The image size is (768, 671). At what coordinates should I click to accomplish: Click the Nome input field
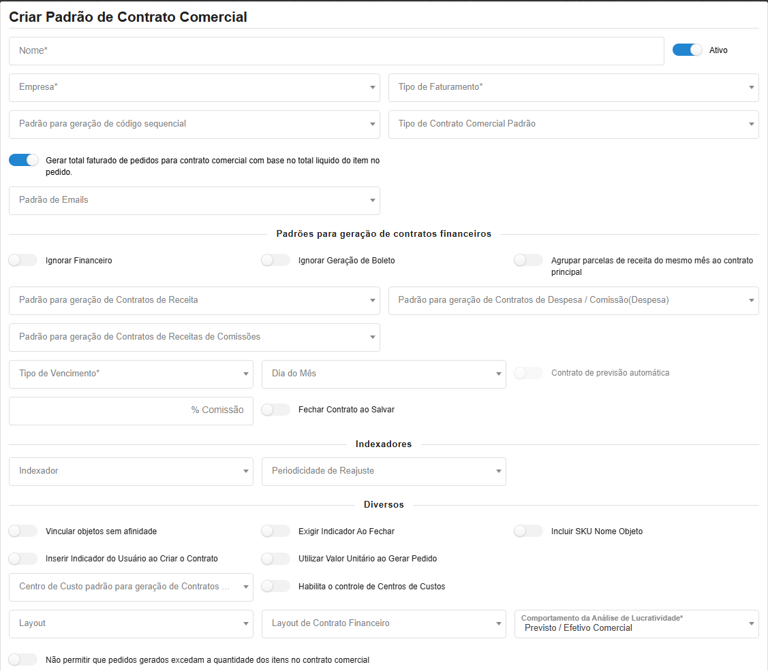pyautogui.click(x=336, y=51)
